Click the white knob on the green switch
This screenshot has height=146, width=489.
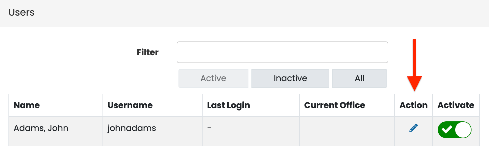pos(463,130)
